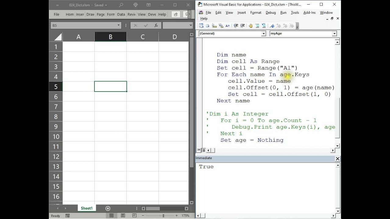Viewport: 390px width, 219px height.
Task: Click the Uncomment Block toolbar icon
Action: coord(264,26)
